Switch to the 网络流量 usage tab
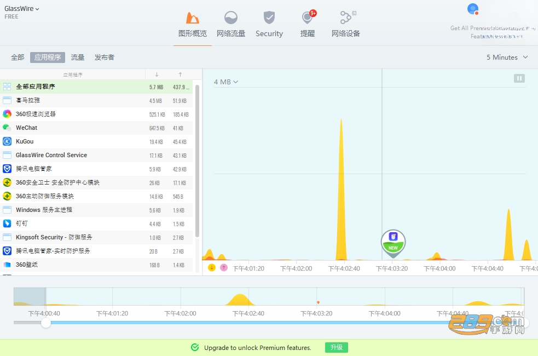Screen dimensions: 538x356 click(230, 25)
